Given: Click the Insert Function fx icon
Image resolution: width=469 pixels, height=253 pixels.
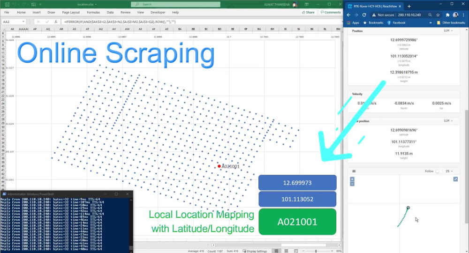Looking at the screenshot, I should [x=56, y=22].
